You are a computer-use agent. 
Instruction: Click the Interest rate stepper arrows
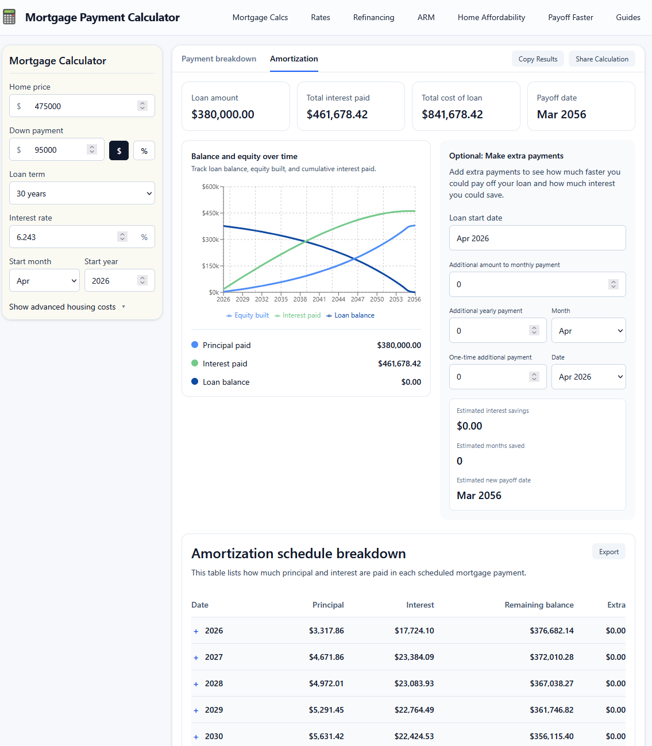(122, 237)
